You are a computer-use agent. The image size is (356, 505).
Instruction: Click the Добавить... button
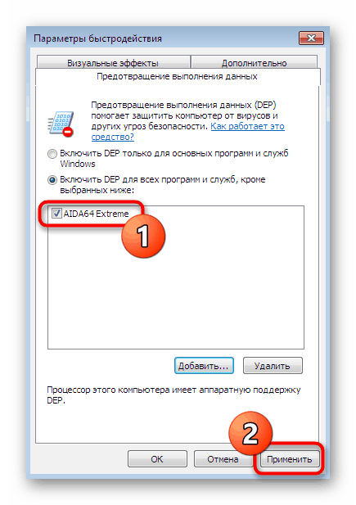[204, 366]
